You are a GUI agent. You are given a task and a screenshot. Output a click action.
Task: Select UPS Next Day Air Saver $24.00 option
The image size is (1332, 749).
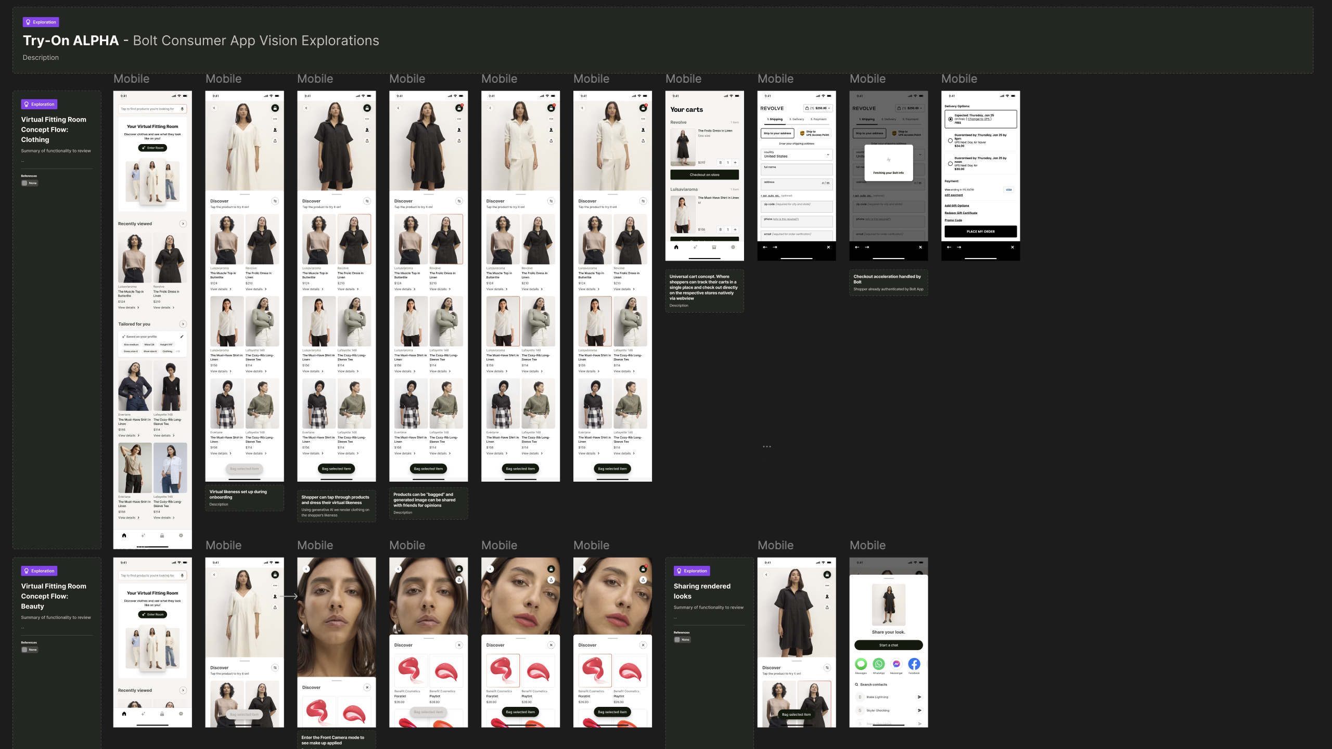point(951,140)
